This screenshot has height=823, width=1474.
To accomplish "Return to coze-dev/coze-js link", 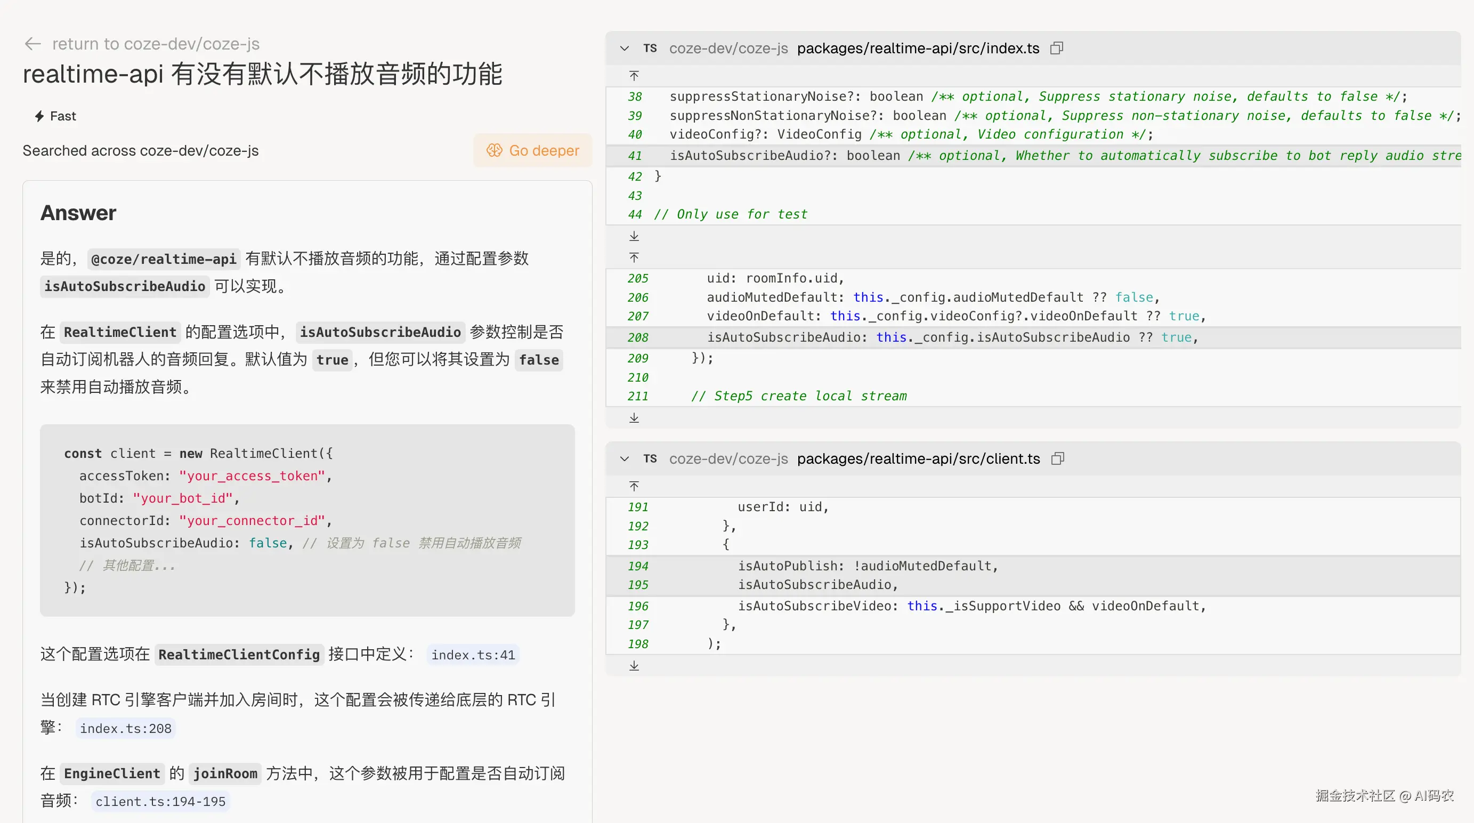I will 156,44.
